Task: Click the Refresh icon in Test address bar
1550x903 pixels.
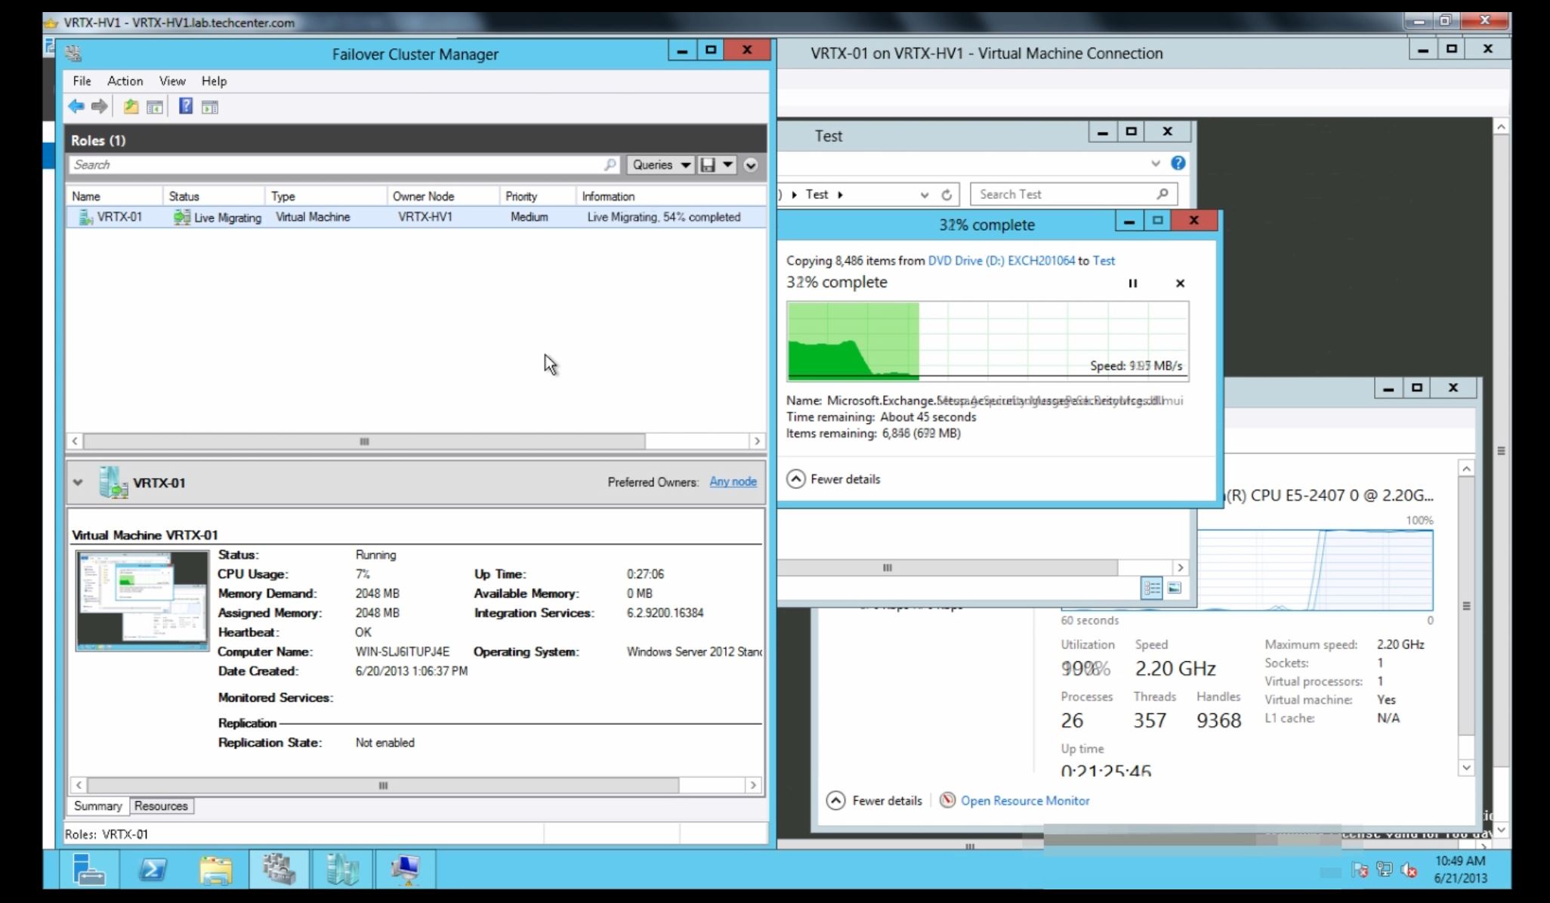Action: (x=946, y=195)
